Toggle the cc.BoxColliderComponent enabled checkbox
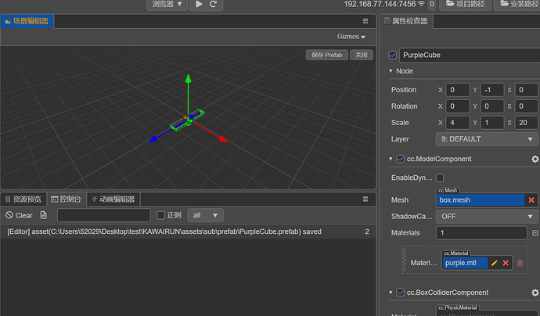Screen dimensions: 540x316 pyautogui.click(x=400, y=293)
